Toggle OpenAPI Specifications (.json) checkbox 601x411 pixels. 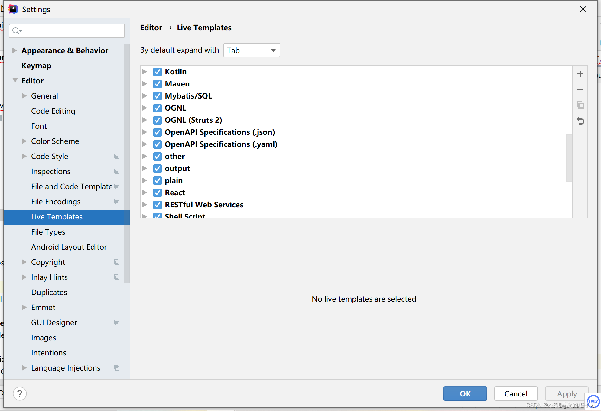click(x=157, y=132)
